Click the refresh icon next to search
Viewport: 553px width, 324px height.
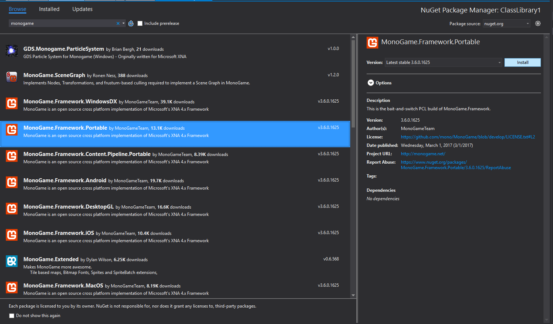click(x=131, y=23)
